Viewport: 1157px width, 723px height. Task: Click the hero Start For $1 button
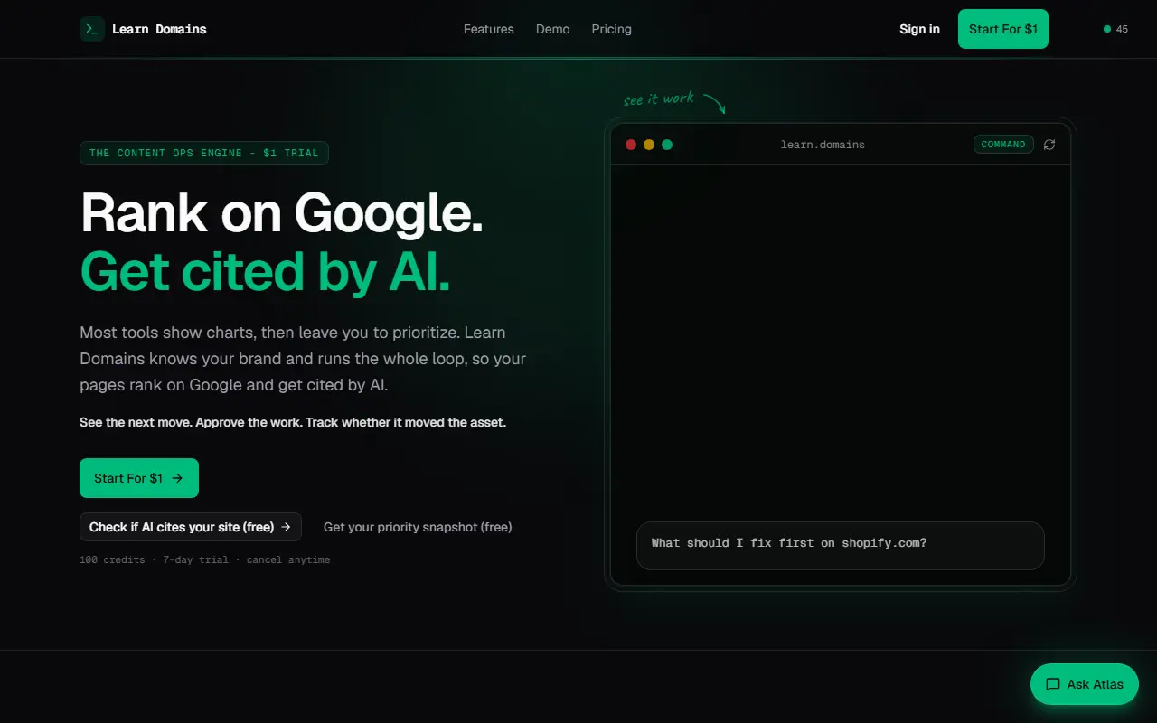[x=139, y=478]
